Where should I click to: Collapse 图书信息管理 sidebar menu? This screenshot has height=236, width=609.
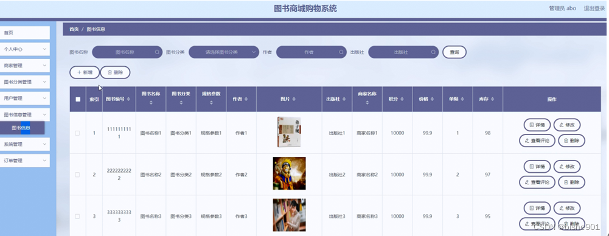pos(25,114)
